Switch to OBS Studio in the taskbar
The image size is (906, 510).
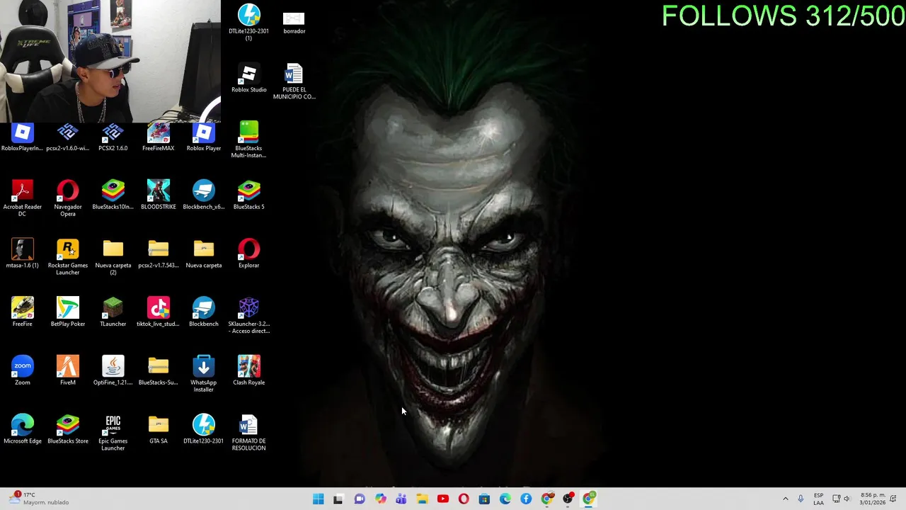coord(568,499)
